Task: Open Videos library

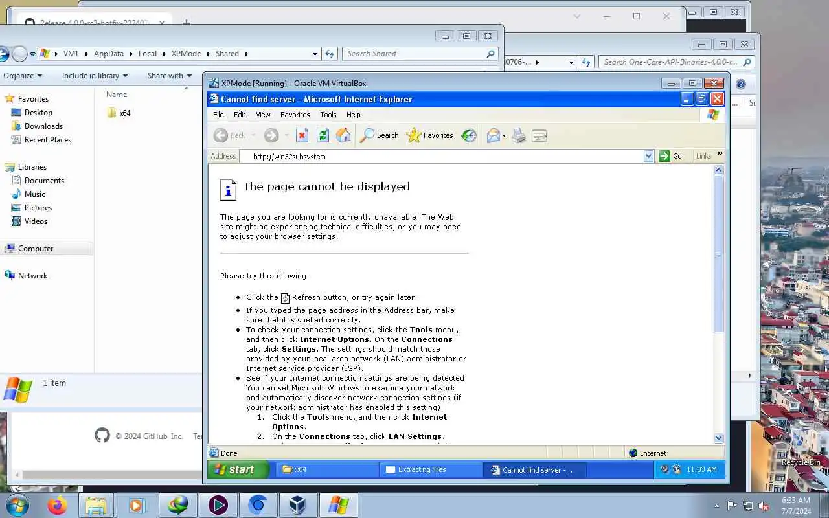Action: point(36,221)
